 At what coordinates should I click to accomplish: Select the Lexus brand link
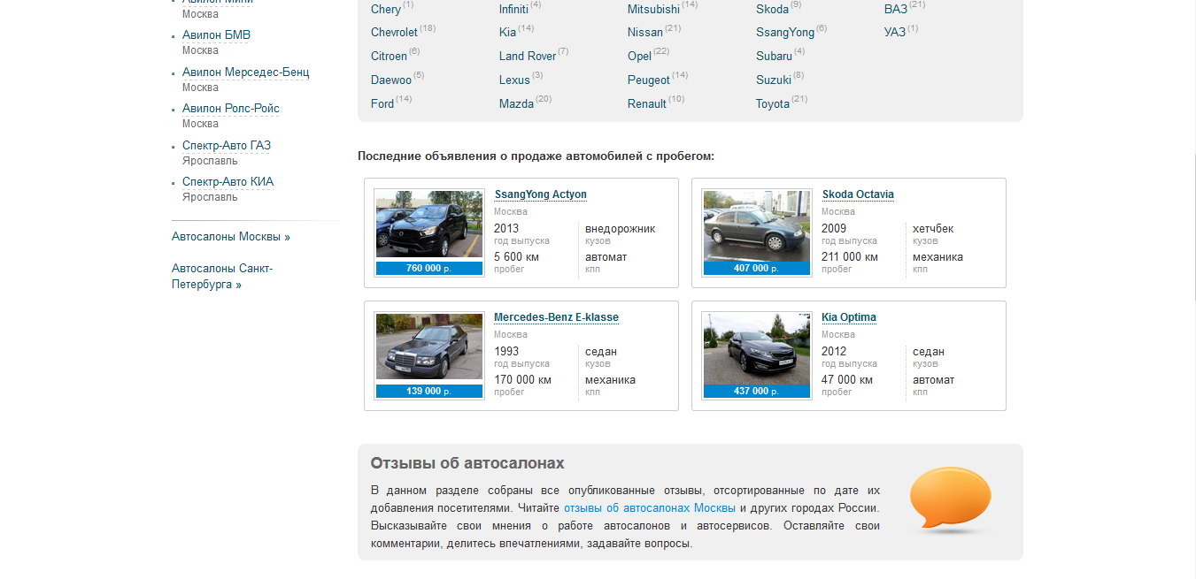pos(514,80)
